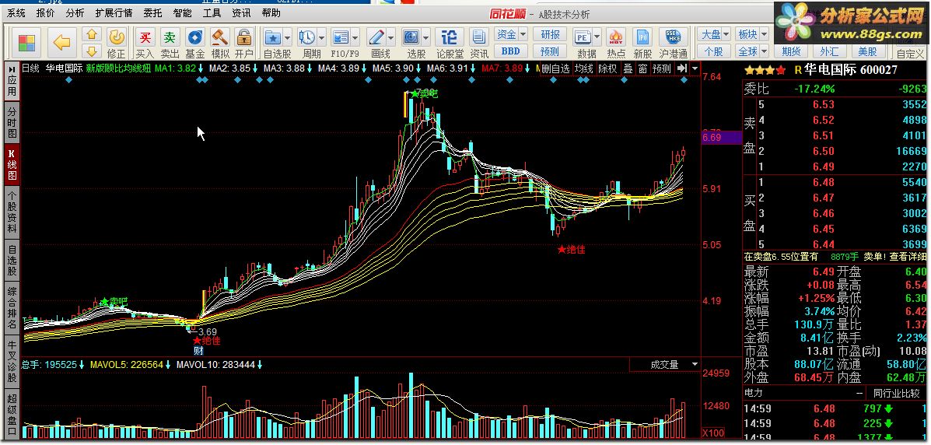931x445 pixels.
Task: Open the F10/F9 info icon
Action: [341, 37]
